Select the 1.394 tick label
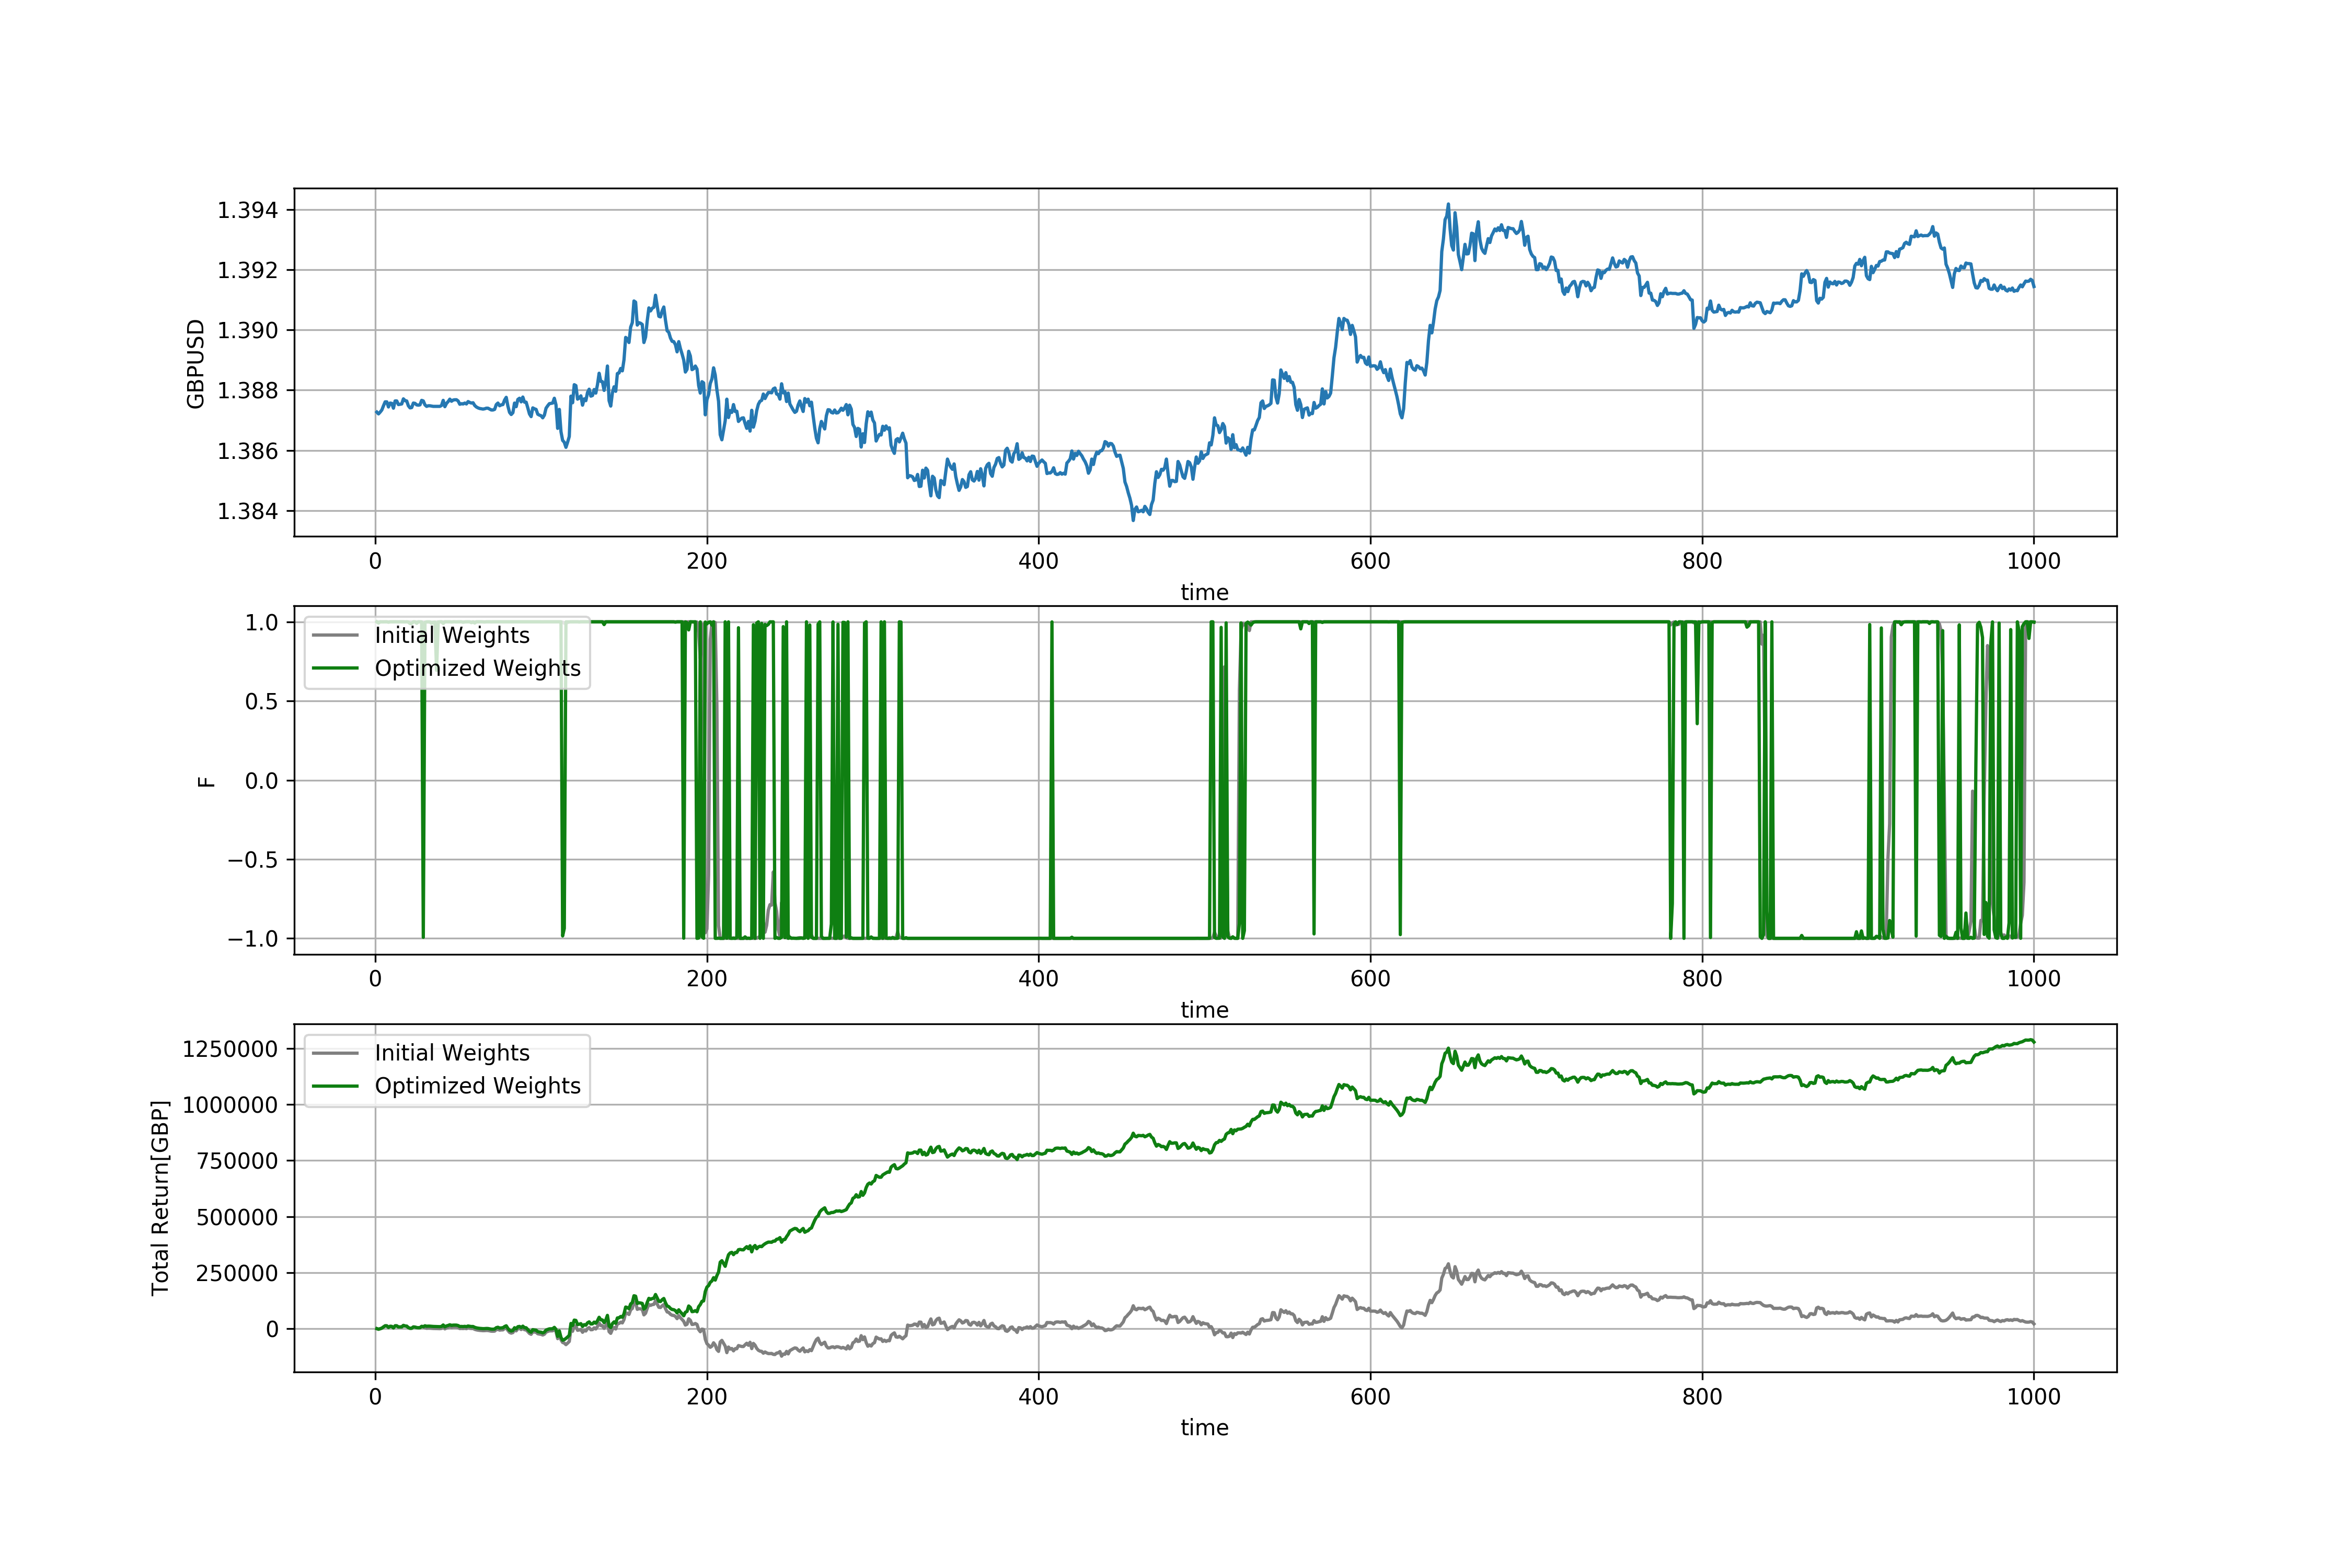The image size is (2352, 1568). pos(248,210)
